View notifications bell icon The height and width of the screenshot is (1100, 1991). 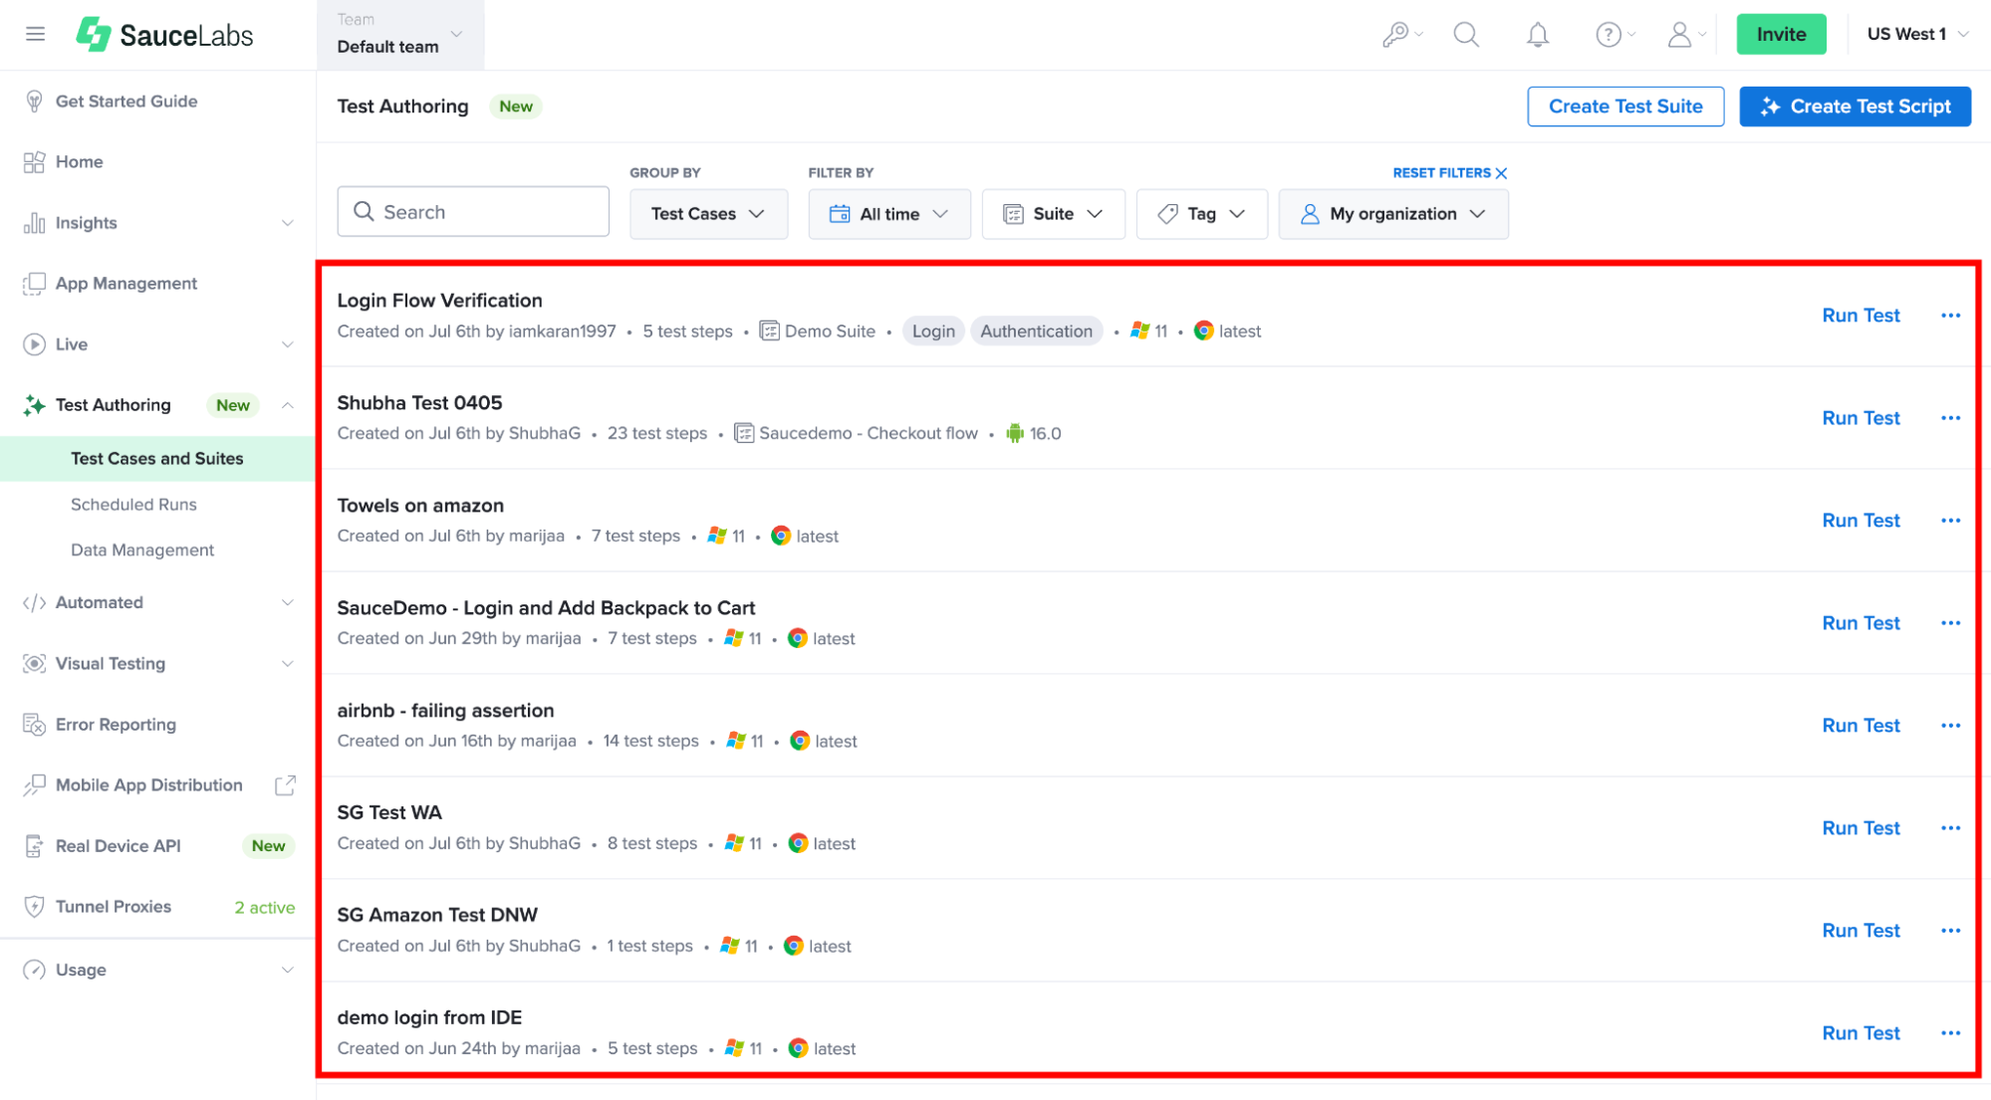coord(1538,35)
